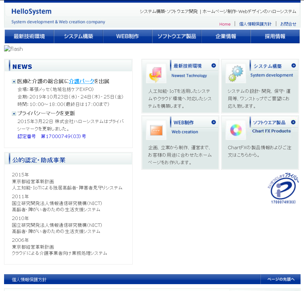Click the HelloSystem logo

(32, 12)
